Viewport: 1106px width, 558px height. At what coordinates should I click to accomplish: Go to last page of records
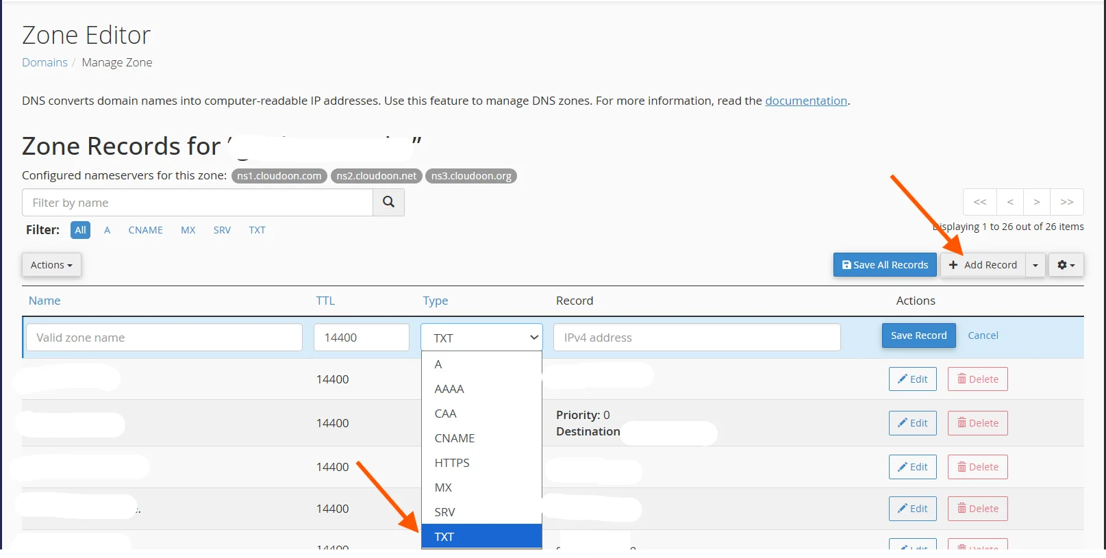click(1067, 202)
